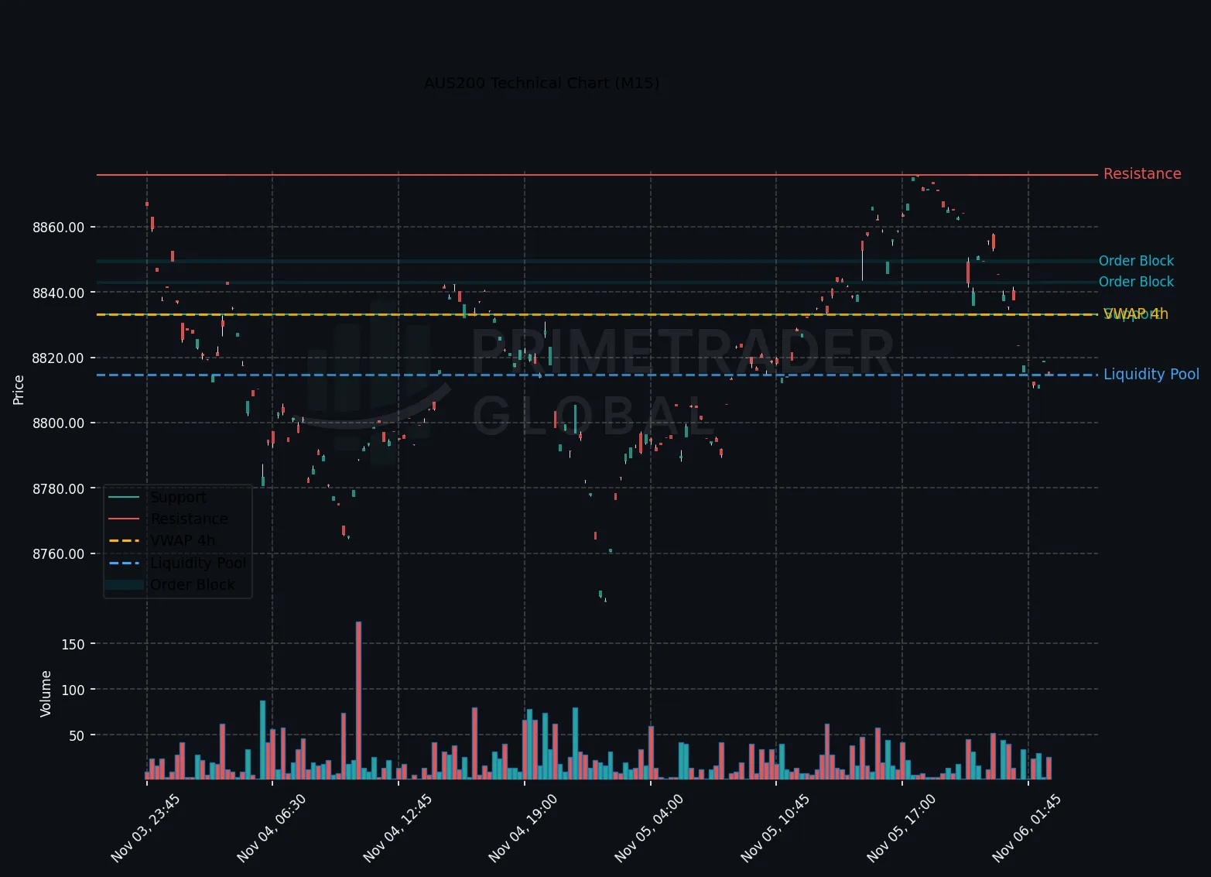Click the red Resistance line swatch in the legend
Viewport: 1211px width, 877px height.
coord(124,519)
